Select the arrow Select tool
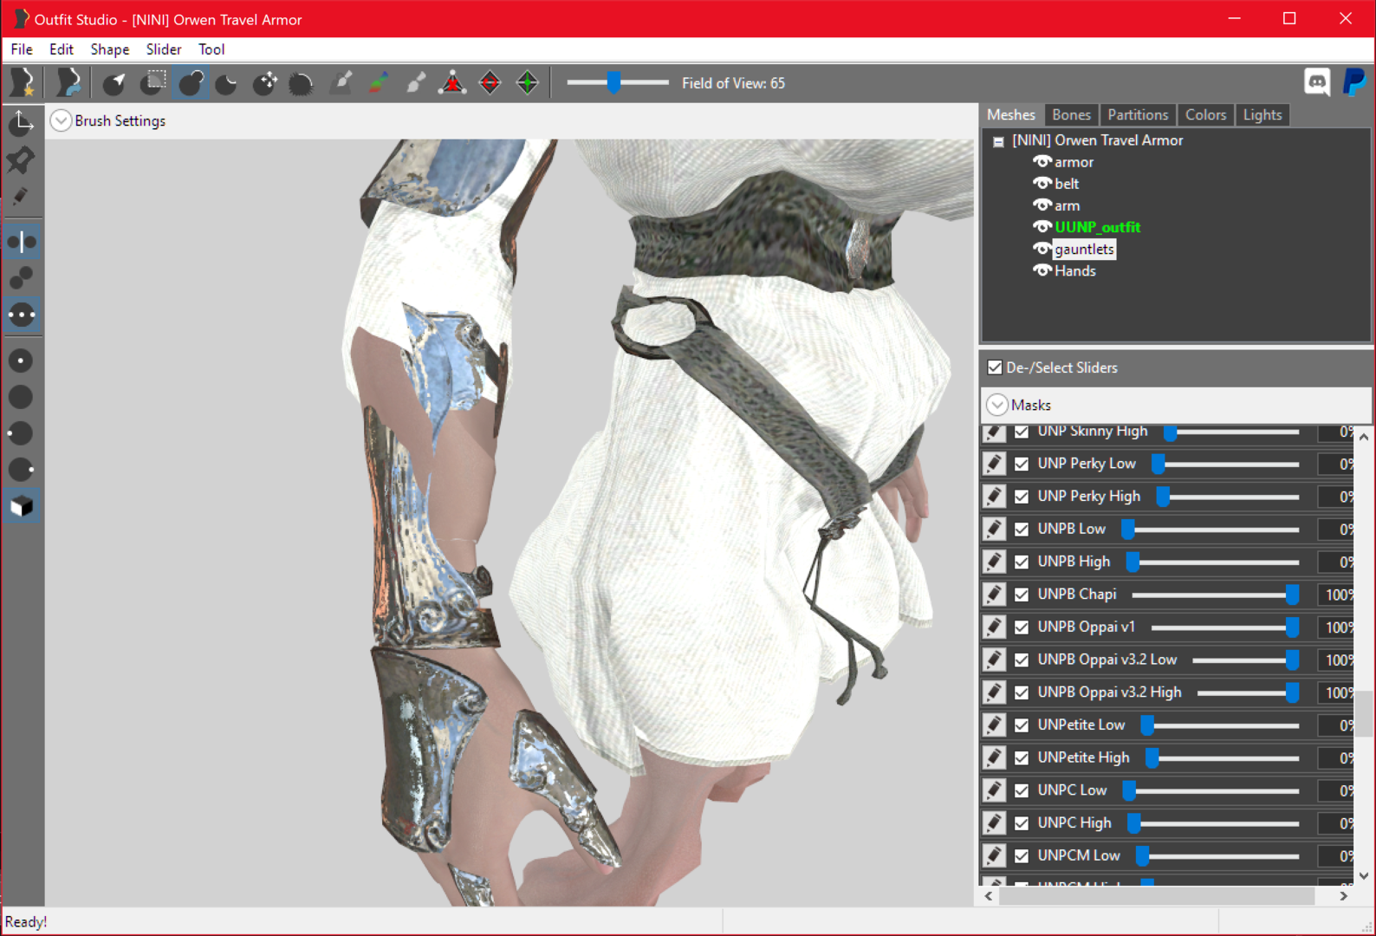 114,83
